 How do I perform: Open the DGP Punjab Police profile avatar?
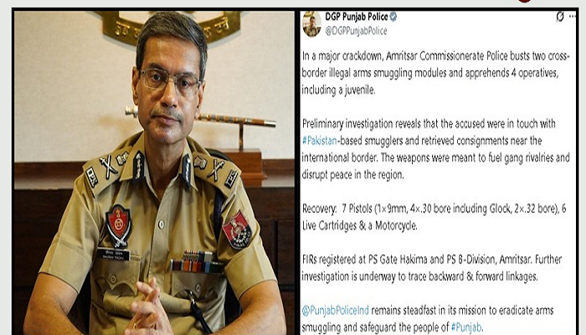[311, 23]
